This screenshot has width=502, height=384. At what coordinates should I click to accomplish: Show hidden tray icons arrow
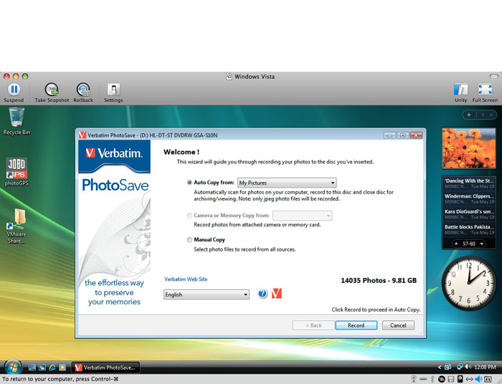click(440, 367)
